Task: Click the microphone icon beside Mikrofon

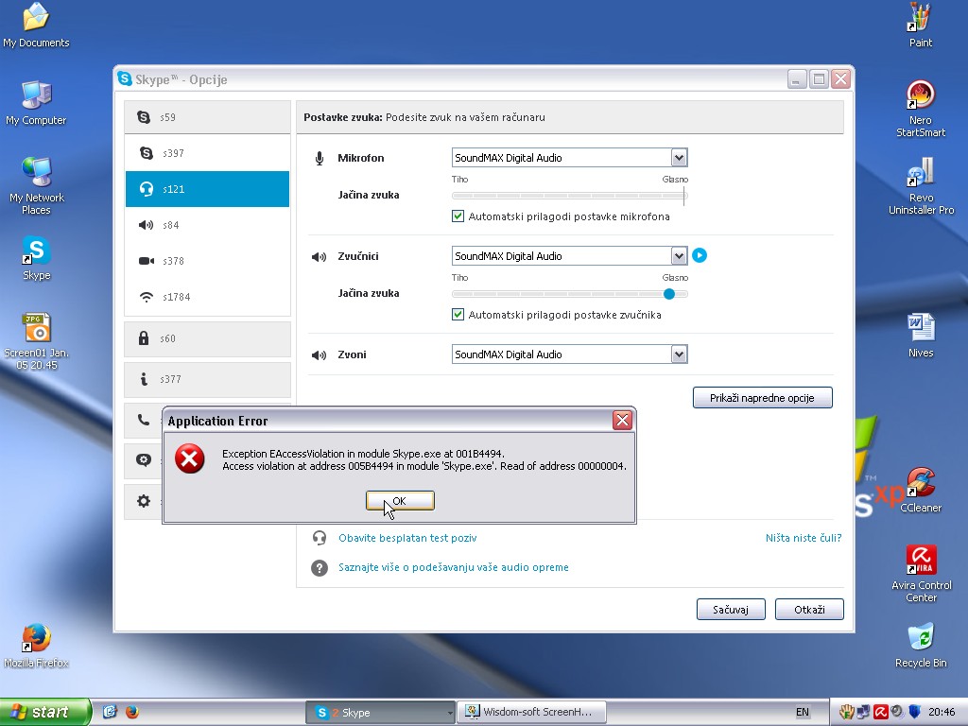Action: coord(320,158)
